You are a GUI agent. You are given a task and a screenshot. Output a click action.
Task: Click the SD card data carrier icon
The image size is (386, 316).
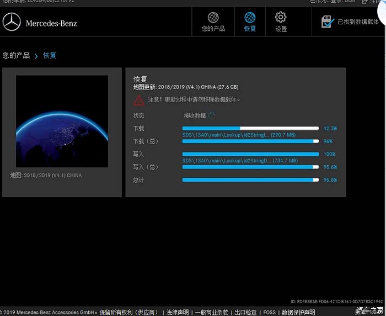pyautogui.click(x=328, y=22)
